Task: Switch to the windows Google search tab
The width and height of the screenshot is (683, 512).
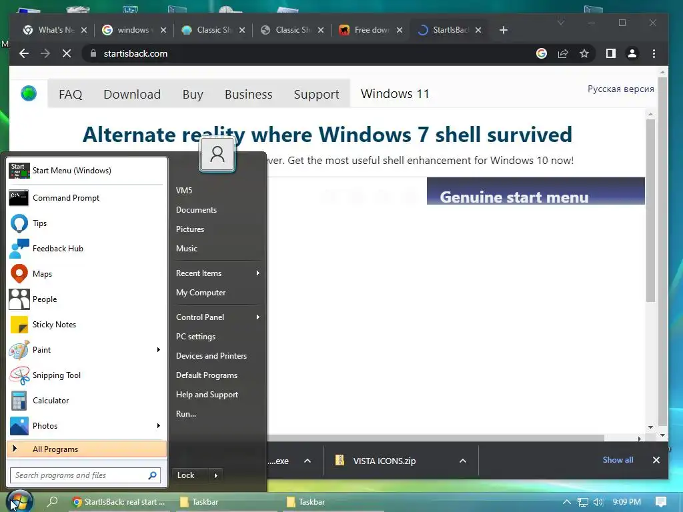Action: coord(134,29)
